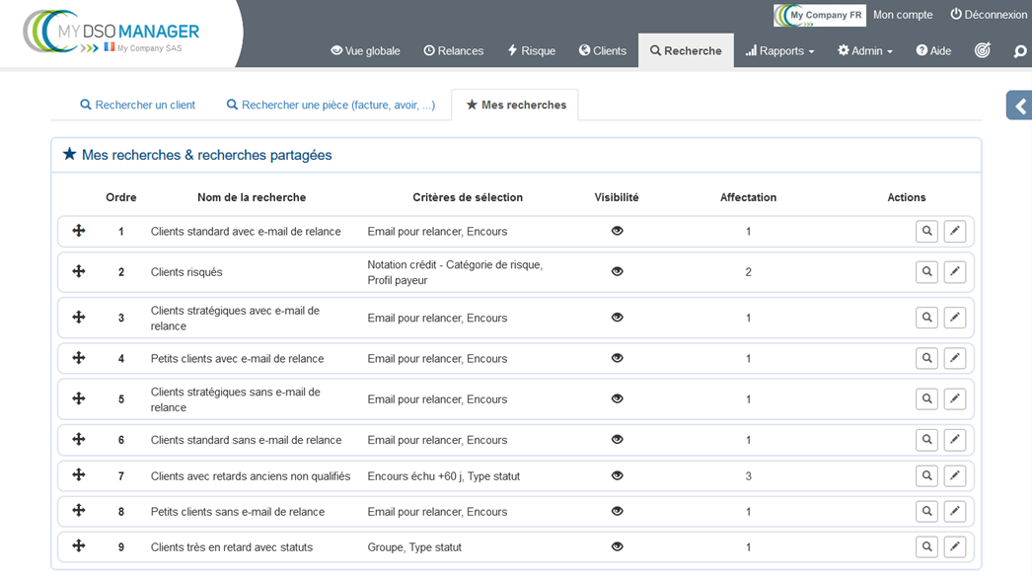Image resolution: width=1032 pixels, height=574 pixels.
Task: Toggle visibility eye for Clients risqués
Action: tap(617, 272)
